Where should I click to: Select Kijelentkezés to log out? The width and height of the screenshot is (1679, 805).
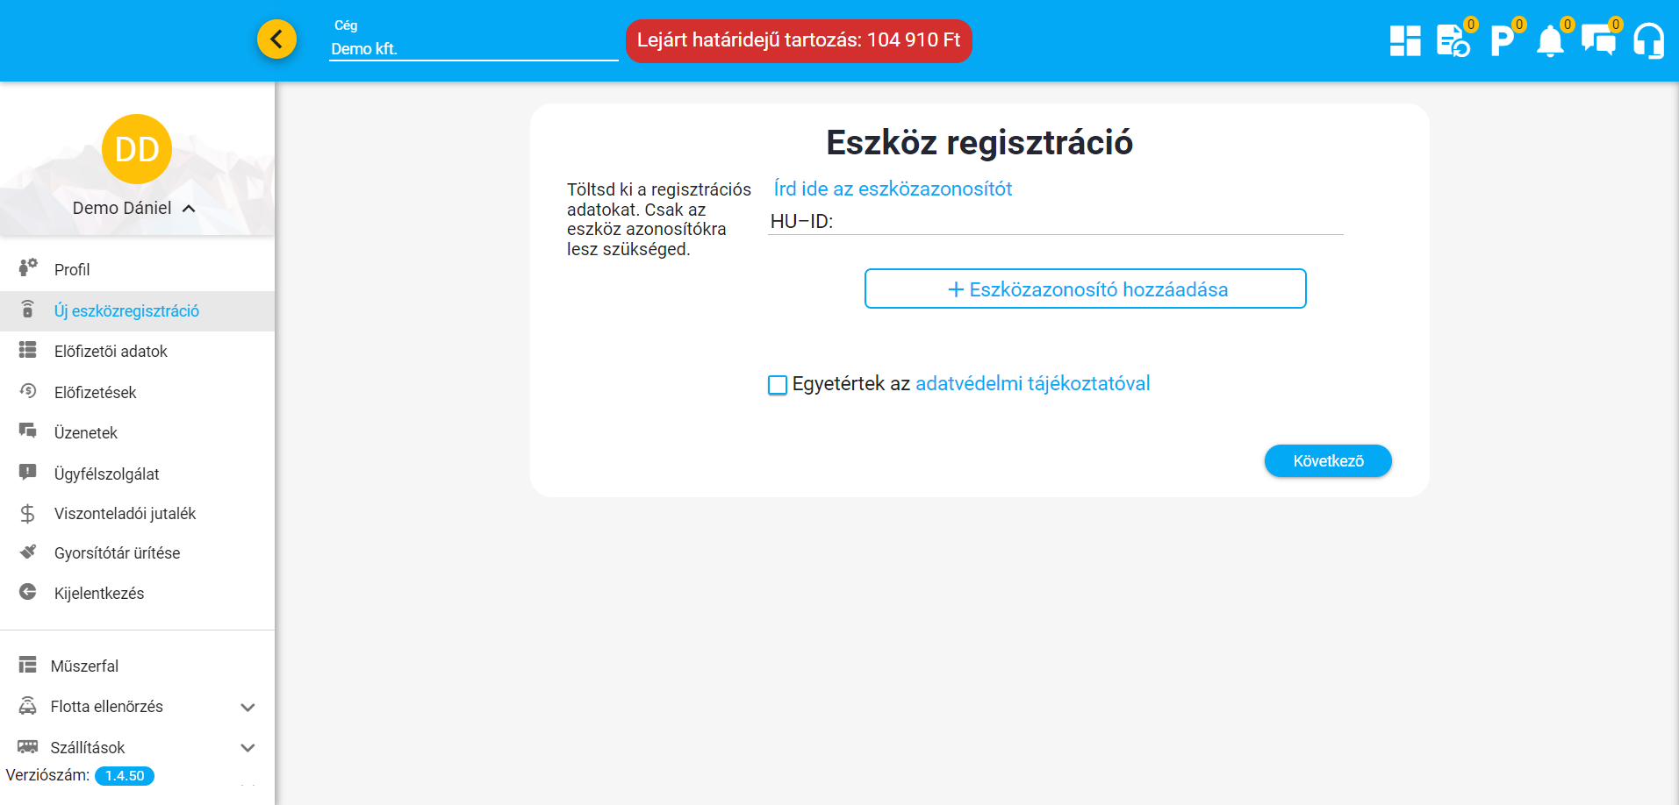(98, 594)
